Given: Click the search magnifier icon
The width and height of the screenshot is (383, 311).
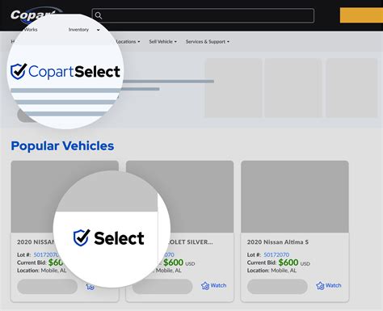Looking at the screenshot, I should 99,15.
